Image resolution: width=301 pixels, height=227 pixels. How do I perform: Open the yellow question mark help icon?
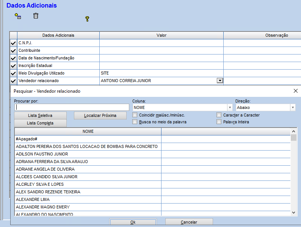[x=87, y=19]
